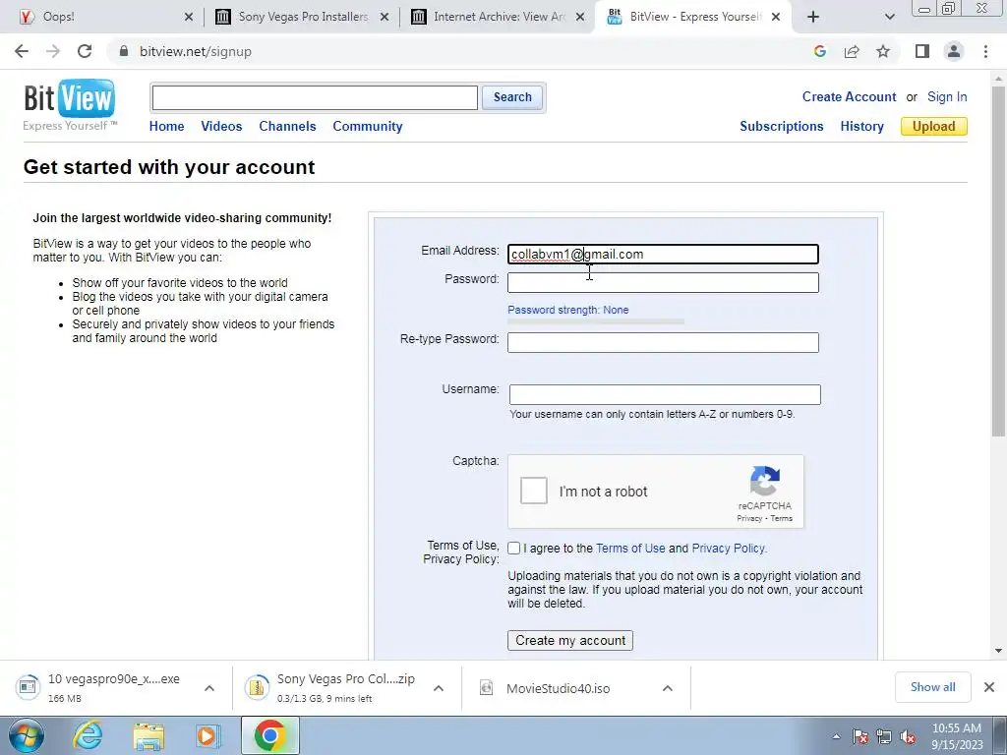Bookmark this page with star
1007x755 pixels.
883,51
